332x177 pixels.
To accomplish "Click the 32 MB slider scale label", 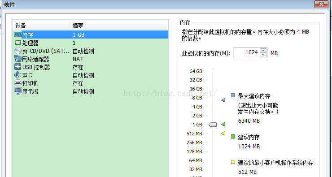I will click(x=196, y=169).
